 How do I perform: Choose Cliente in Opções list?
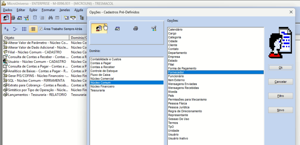[216, 45]
